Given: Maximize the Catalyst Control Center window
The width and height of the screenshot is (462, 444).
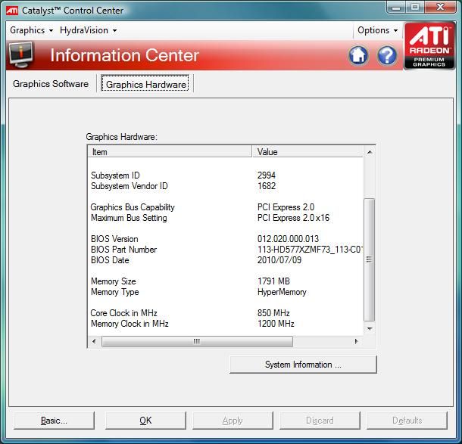Looking at the screenshot, I should 415,7.
